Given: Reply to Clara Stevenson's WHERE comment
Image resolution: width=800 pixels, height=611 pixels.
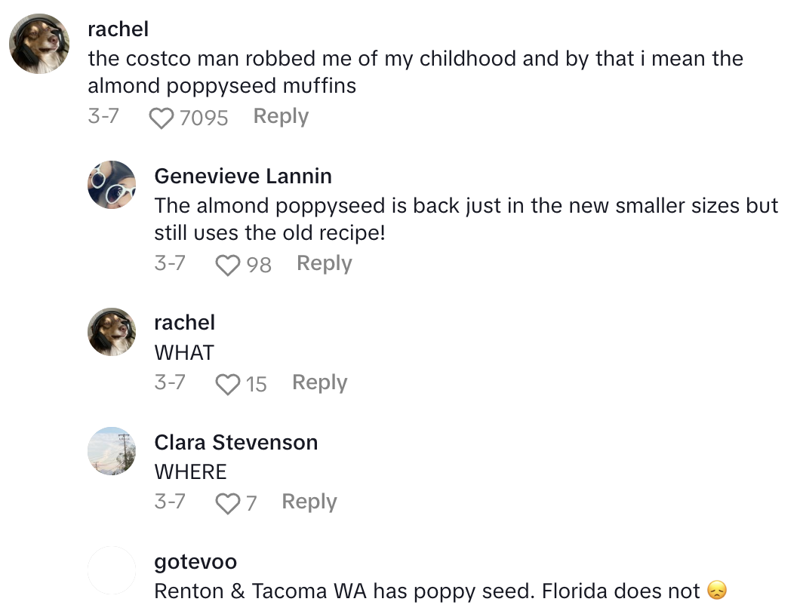Looking at the screenshot, I should [x=309, y=502].
